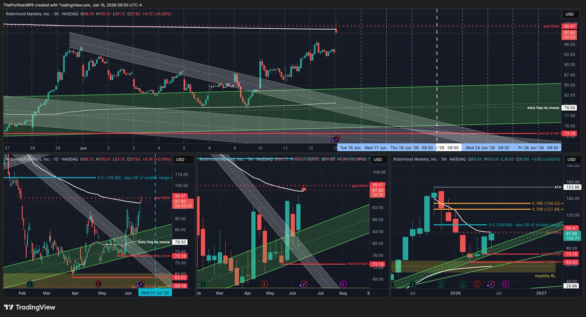
Task: Click the lightning event icon on the weekly chart
Action: [x=303, y=283]
